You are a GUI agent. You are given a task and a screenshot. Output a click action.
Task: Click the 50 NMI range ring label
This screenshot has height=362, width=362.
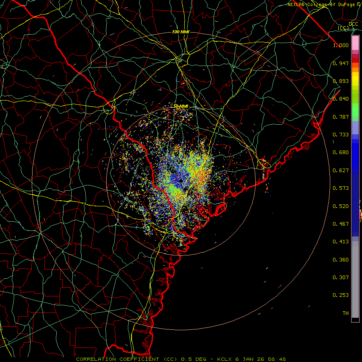[x=181, y=106]
